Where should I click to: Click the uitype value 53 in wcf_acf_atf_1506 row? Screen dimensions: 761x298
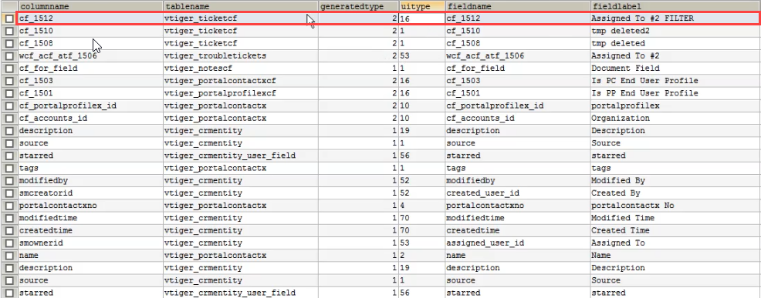421,56
